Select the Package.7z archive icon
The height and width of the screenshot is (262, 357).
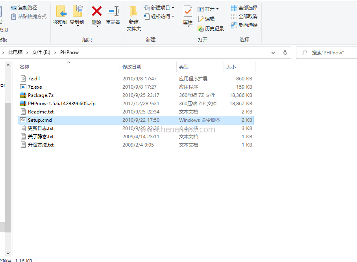[23, 95]
